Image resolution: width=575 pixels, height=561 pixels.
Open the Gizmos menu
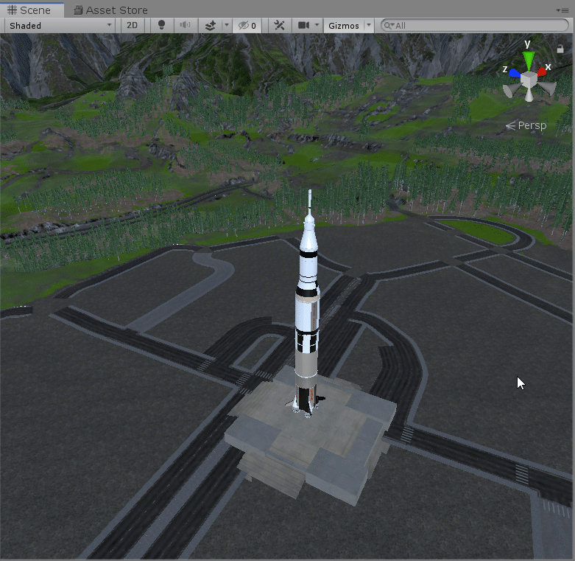point(343,25)
